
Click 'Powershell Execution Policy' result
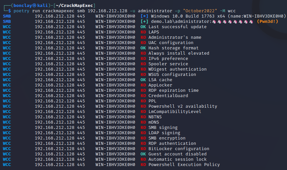coord(184,165)
